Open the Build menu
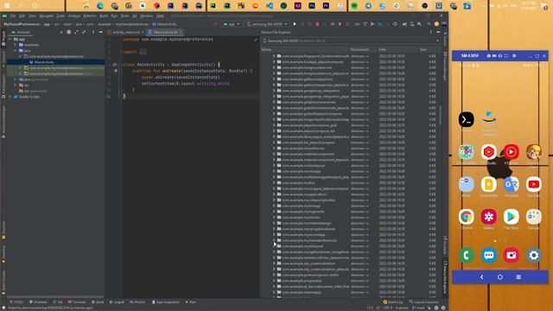The height and width of the screenshot is (311, 553). (104, 16)
